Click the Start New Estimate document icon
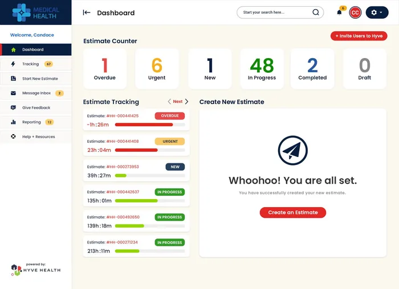The width and height of the screenshot is (399, 289). pyautogui.click(x=14, y=79)
